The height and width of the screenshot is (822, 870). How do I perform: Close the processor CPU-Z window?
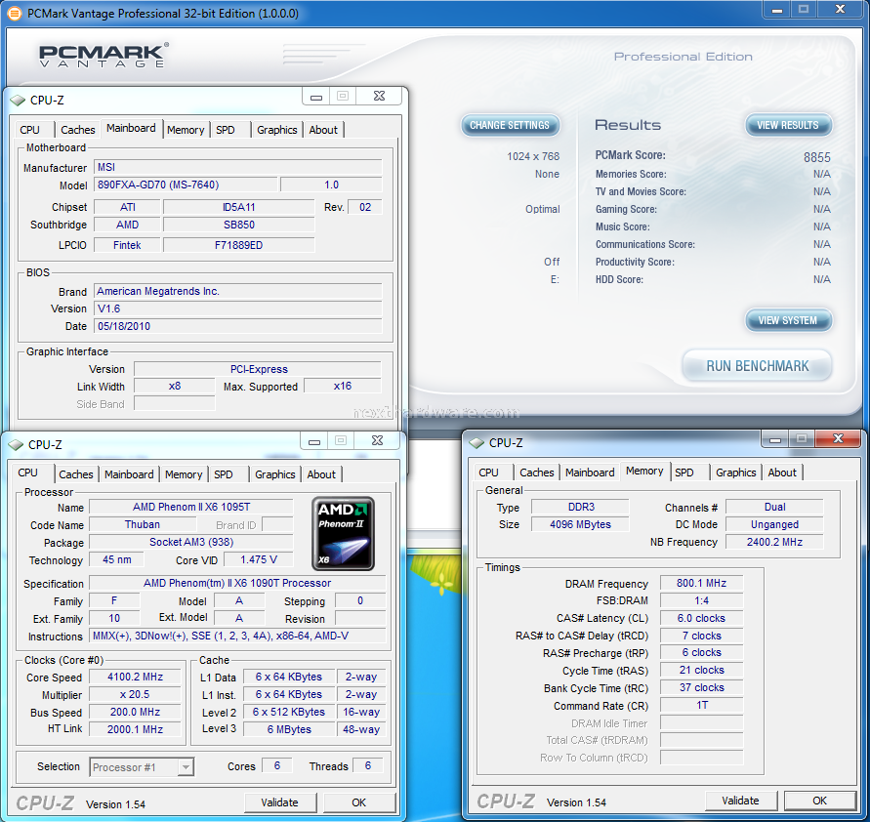click(x=377, y=441)
